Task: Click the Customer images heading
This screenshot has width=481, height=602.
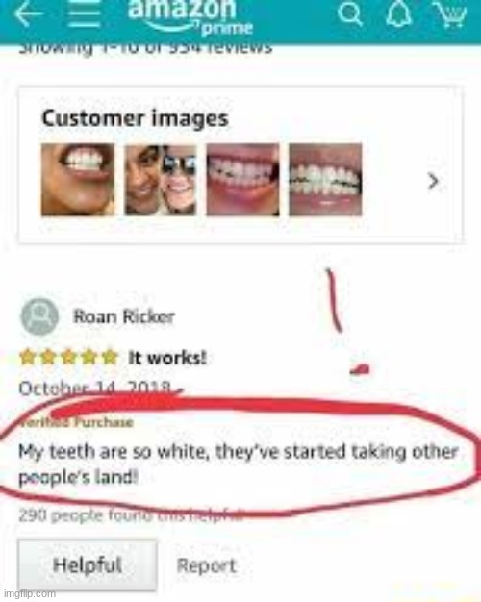Action: pyautogui.click(x=136, y=118)
